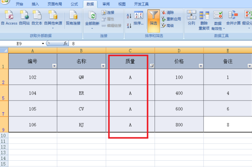Select column A header
This screenshot has height=167, width=252.
tap(33, 51)
